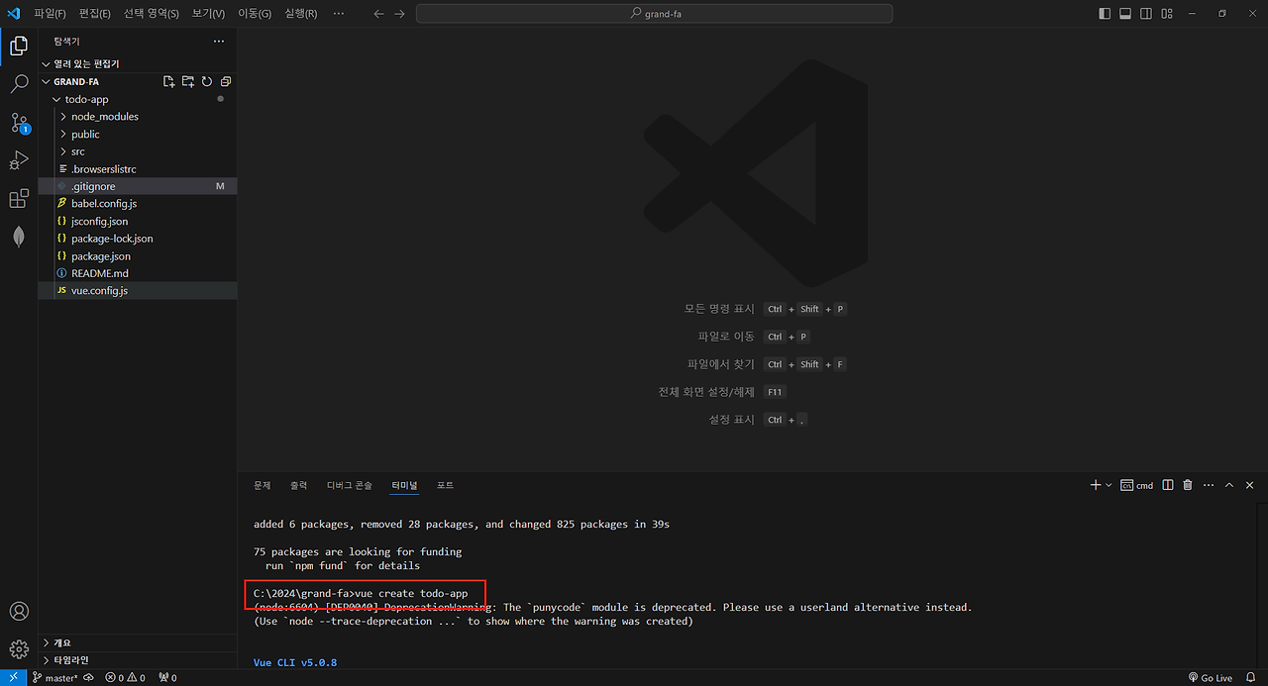Open the Search view in activity bar

(19, 84)
